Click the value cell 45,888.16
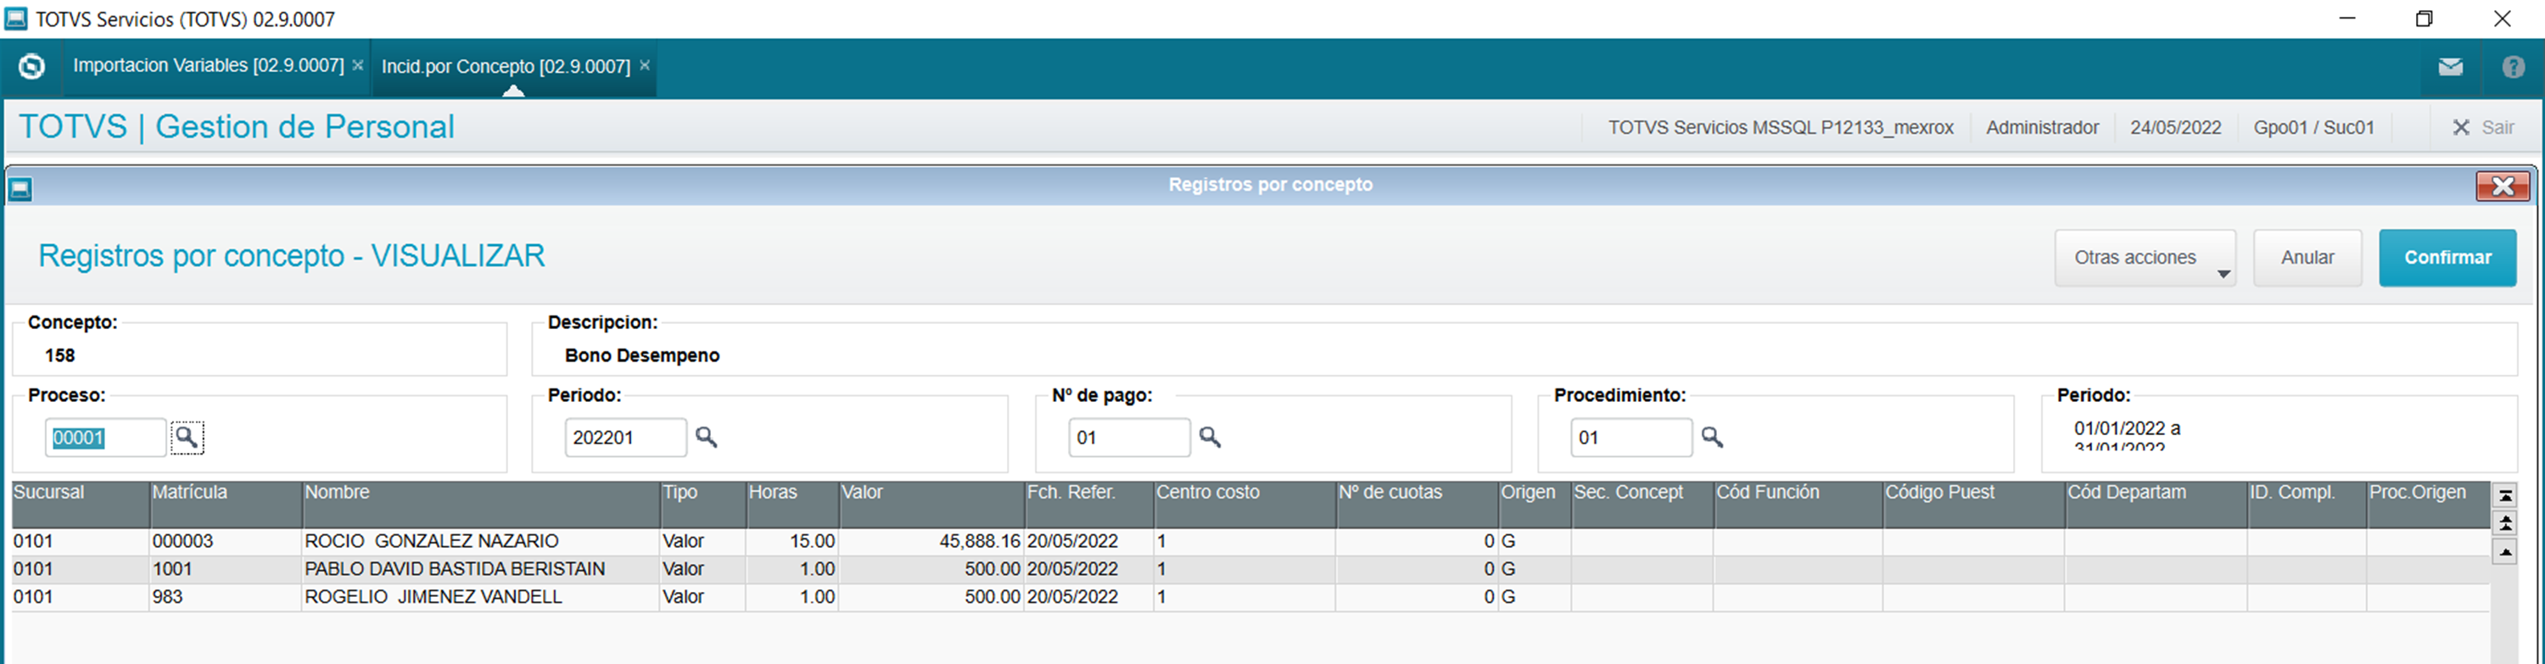 pyautogui.click(x=931, y=542)
